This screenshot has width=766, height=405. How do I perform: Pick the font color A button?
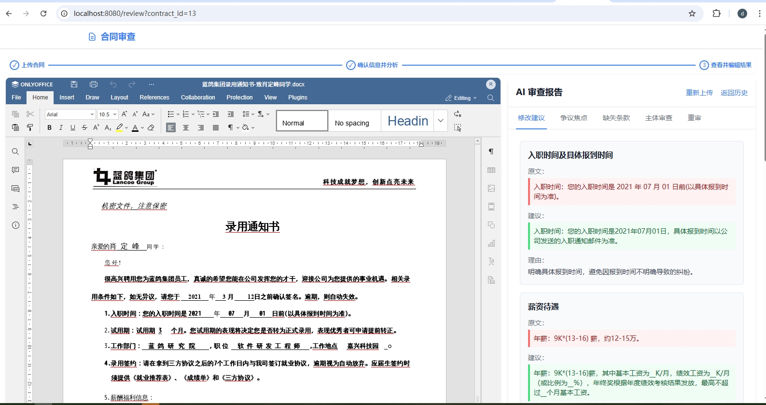coord(135,127)
